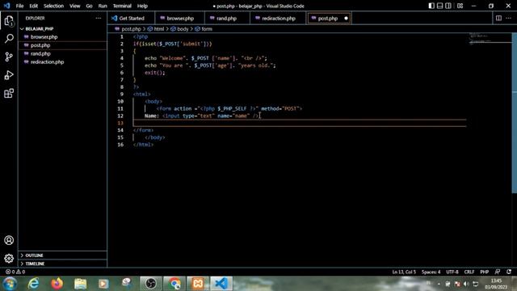Click Ln 13, Col 5 status entry
Image resolution: width=517 pixels, height=291 pixels.
coord(404,272)
